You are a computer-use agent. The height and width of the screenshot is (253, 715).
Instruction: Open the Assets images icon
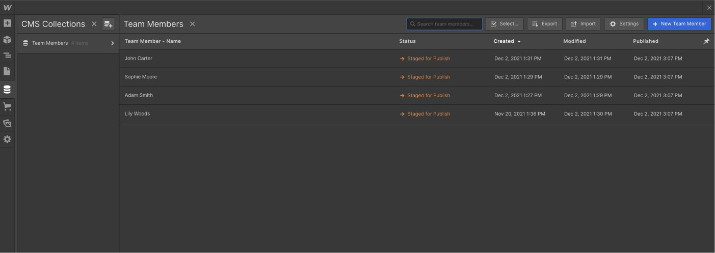click(7, 123)
